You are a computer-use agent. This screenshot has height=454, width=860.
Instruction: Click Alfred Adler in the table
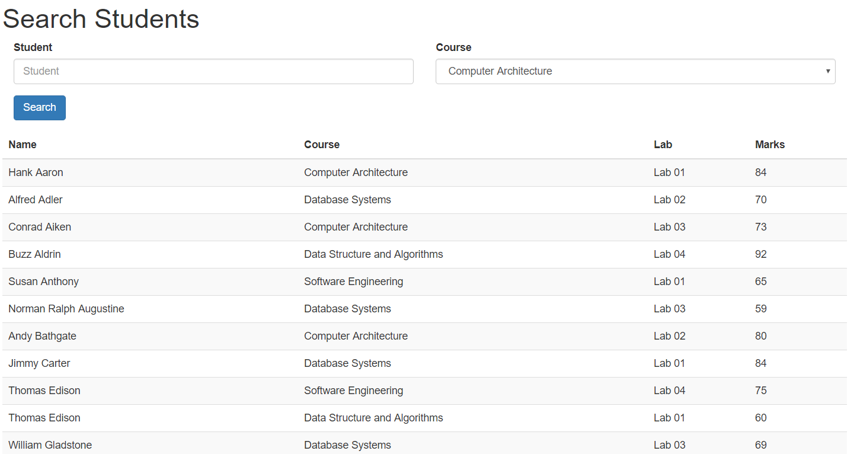click(36, 200)
